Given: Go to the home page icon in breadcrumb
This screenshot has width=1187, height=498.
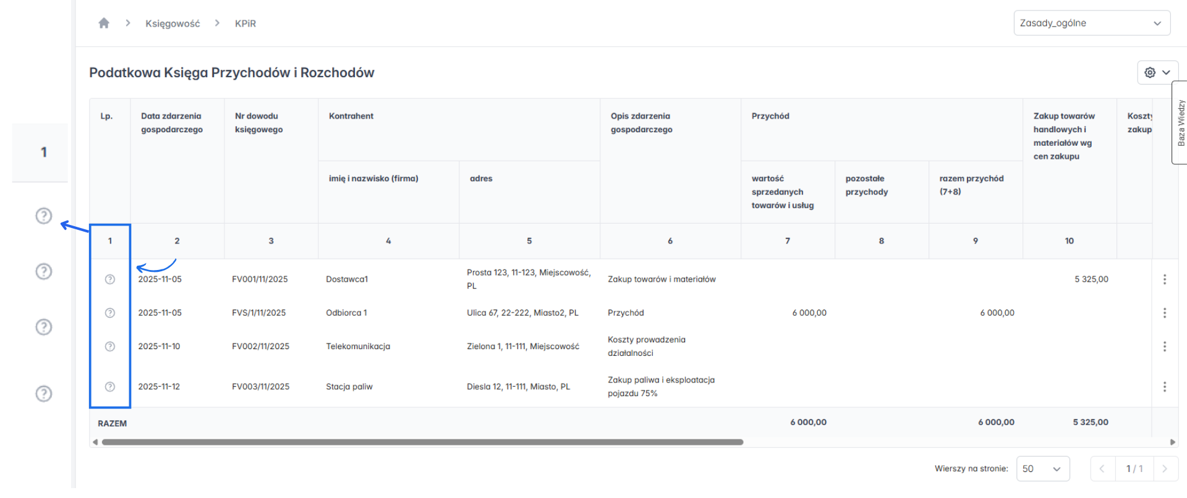Looking at the screenshot, I should 104,23.
